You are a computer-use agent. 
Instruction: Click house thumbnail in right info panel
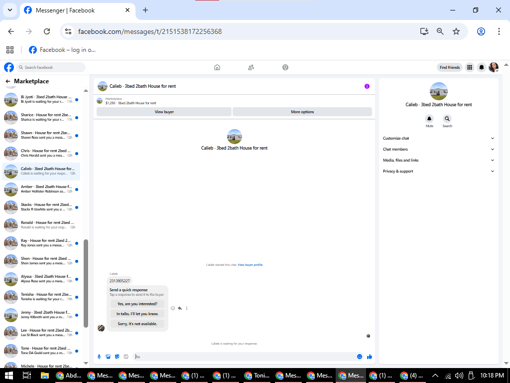click(x=438, y=91)
